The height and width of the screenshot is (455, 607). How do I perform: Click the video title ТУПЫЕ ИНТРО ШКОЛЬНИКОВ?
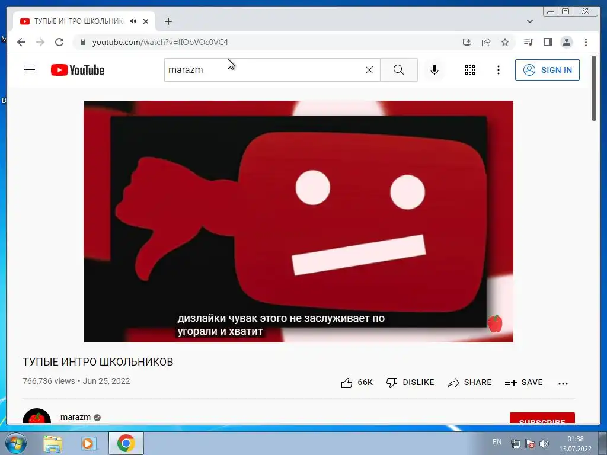(98, 362)
